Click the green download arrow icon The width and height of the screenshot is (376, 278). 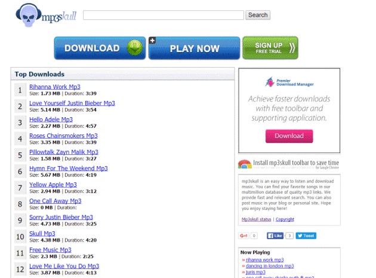click(x=135, y=48)
